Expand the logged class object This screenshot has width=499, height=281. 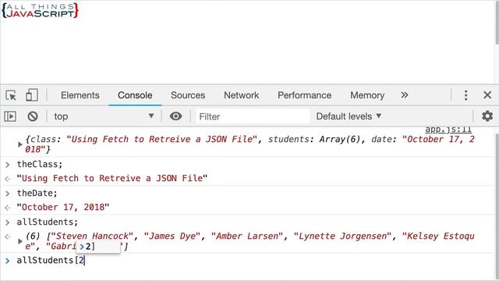click(x=20, y=144)
